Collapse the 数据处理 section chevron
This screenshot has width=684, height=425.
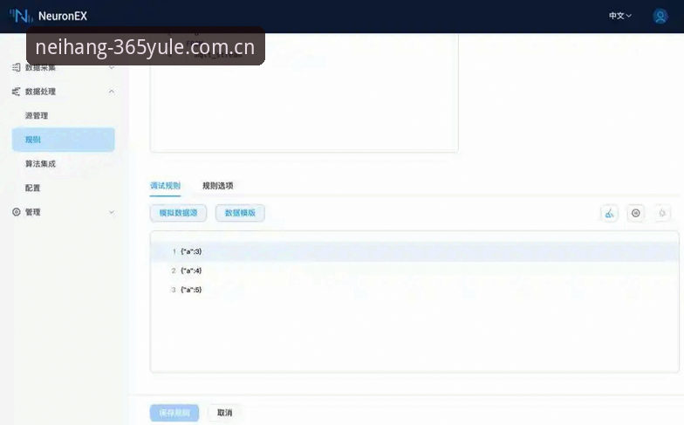pos(112,91)
